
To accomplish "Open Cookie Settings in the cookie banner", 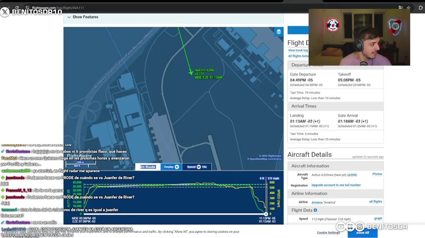I will pos(328,233).
